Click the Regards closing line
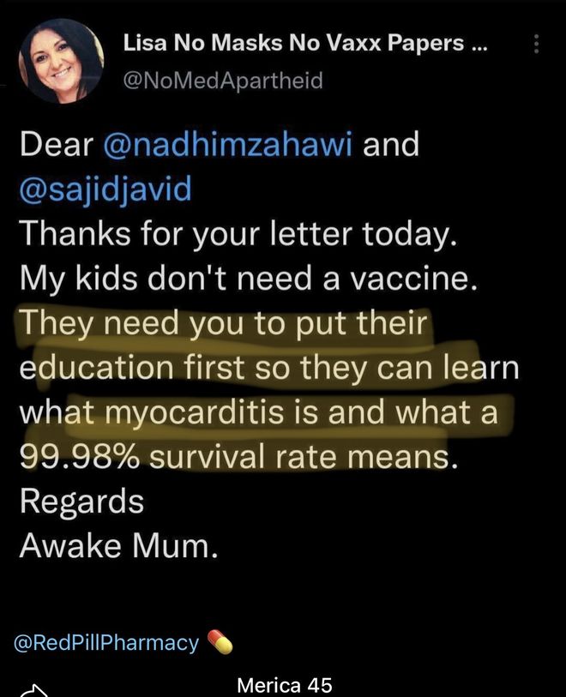566x697 pixels. point(81,502)
